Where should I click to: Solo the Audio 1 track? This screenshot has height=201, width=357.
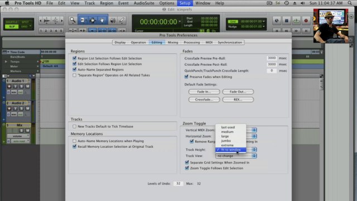tap(21, 87)
